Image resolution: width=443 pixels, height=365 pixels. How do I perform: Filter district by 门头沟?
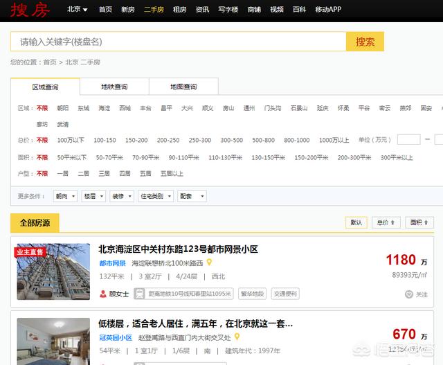point(273,108)
